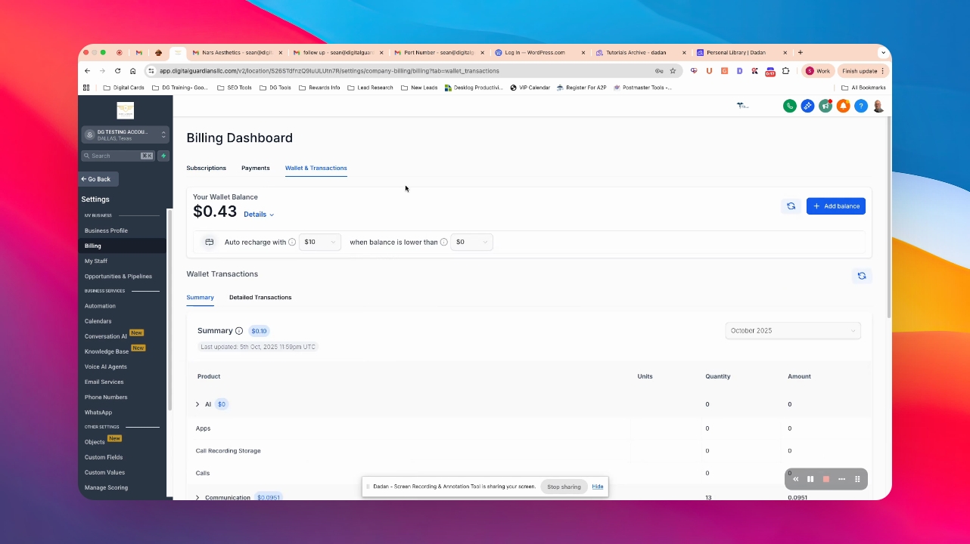Viewport: 970px width, 544px height.
Task: Switch to the Detailed Transactions tab
Action: click(x=260, y=297)
